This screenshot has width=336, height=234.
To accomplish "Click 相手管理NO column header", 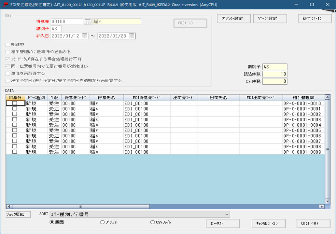I will (x=303, y=98).
